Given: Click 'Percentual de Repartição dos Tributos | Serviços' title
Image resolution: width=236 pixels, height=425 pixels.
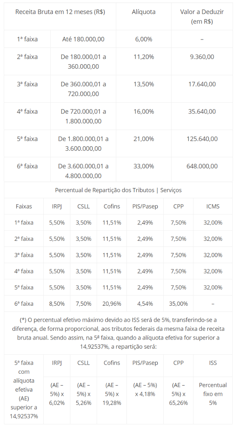Looking at the screenshot, I should click(x=118, y=190).
